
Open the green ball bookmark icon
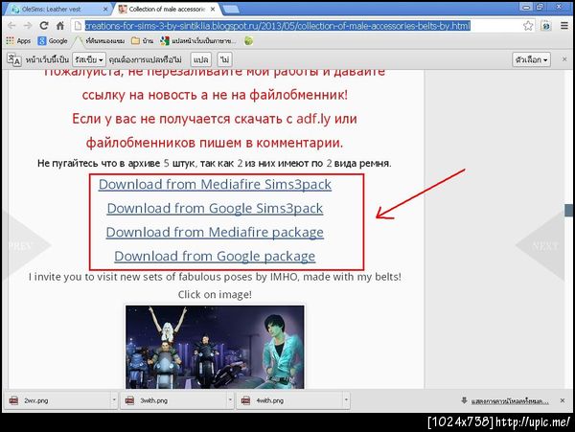[248, 41]
